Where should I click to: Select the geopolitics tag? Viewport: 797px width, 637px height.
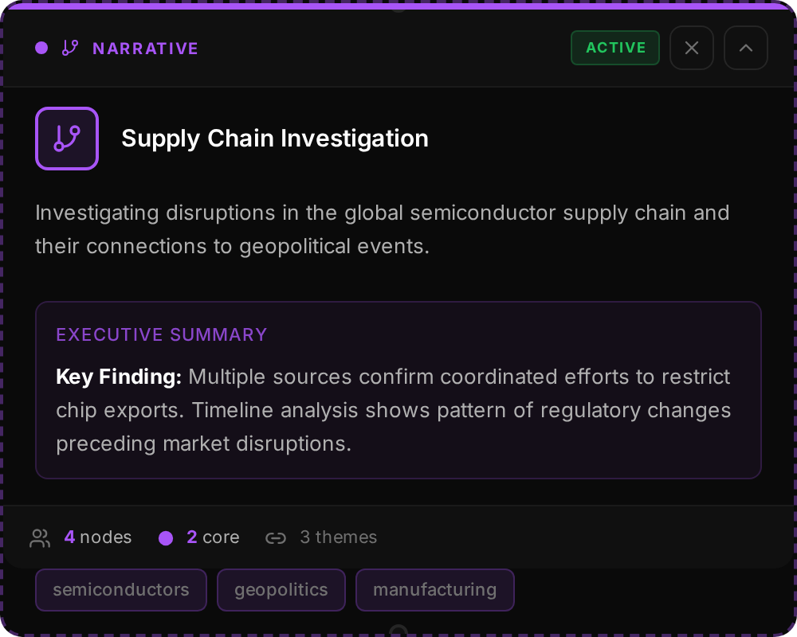(x=281, y=590)
